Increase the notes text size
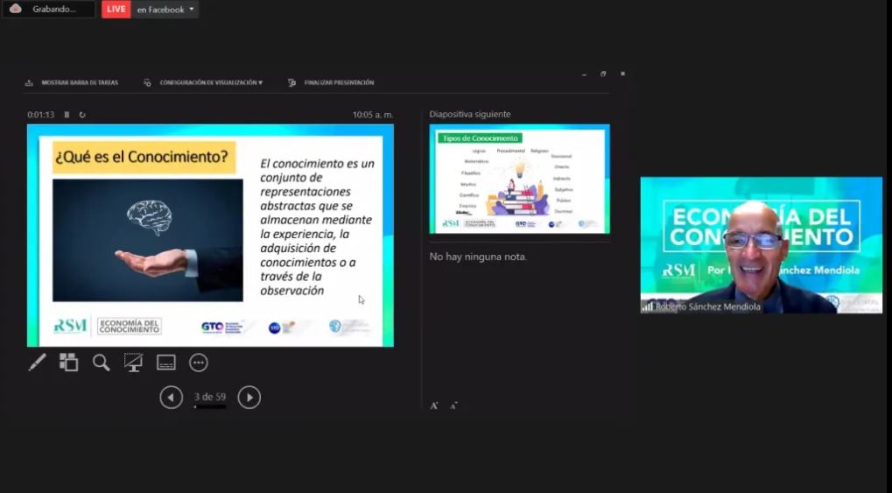Screen dimensions: 892x493 [434, 405]
